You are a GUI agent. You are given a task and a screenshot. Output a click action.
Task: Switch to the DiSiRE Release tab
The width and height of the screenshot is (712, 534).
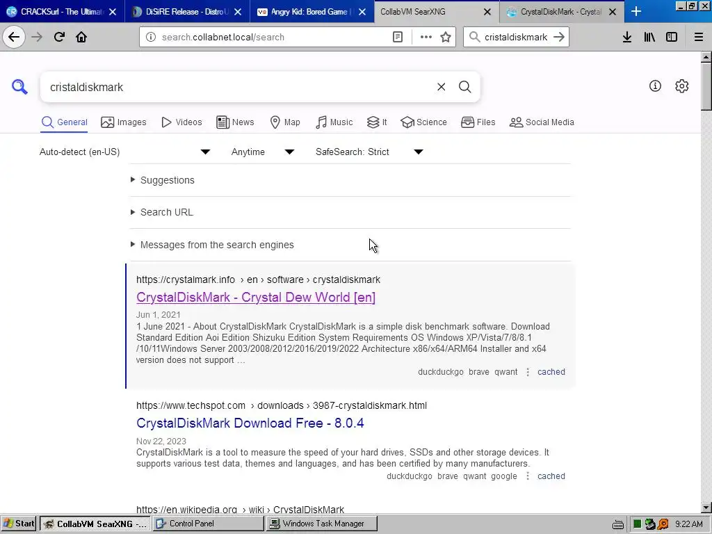[x=187, y=11]
